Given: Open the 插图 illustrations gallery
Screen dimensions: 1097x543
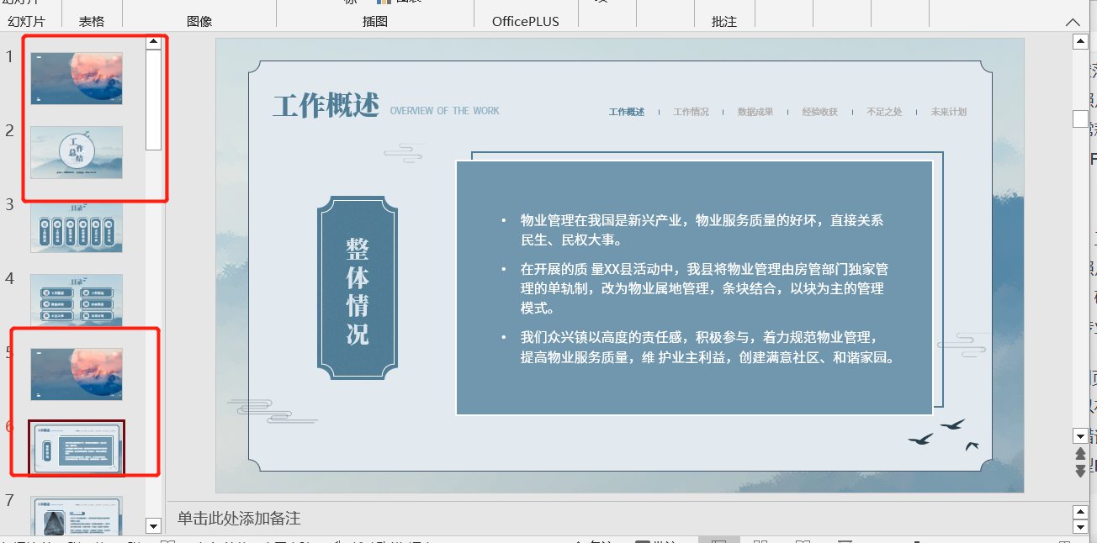Looking at the screenshot, I should coord(375,21).
